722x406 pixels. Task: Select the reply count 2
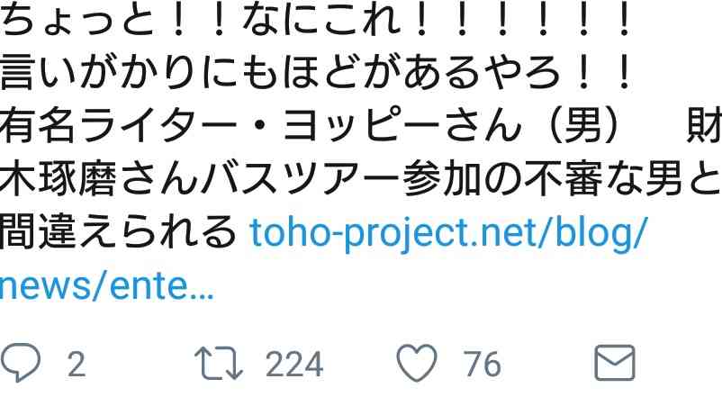tap(77, 364)
